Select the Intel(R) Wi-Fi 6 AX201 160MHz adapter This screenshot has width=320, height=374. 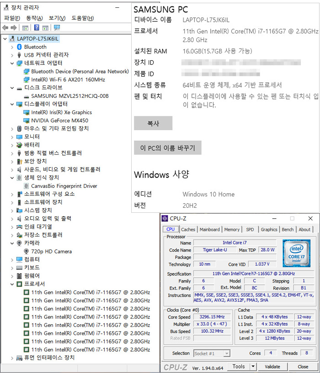[x=68, y=79]
